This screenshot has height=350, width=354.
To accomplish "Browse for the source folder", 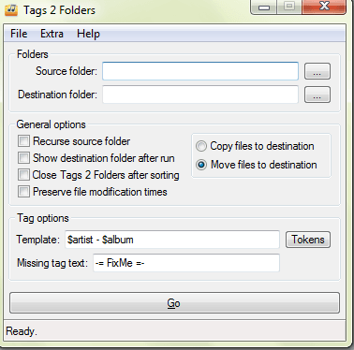I will (x=317, y=71).
